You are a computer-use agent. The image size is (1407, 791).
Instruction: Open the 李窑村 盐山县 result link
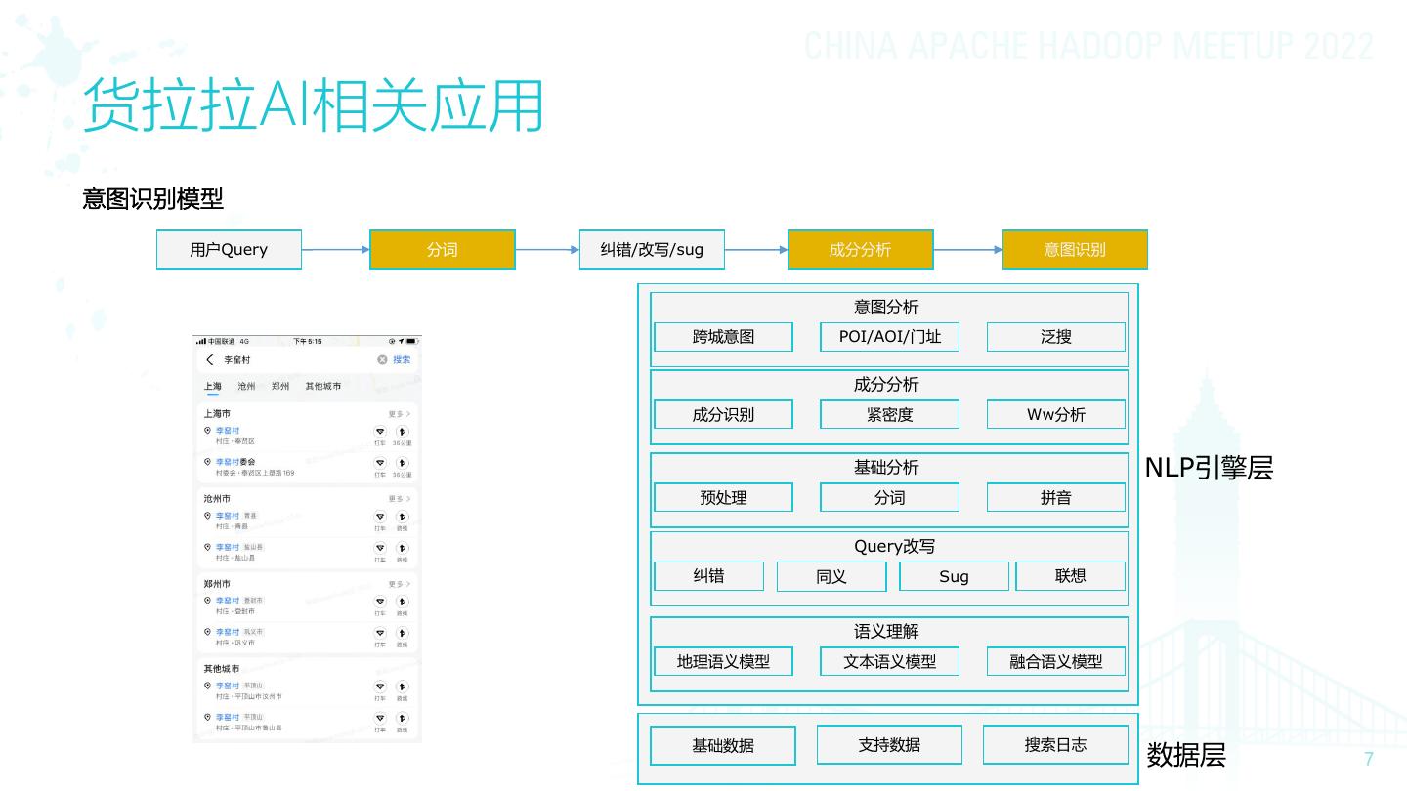tap(228, 547)
